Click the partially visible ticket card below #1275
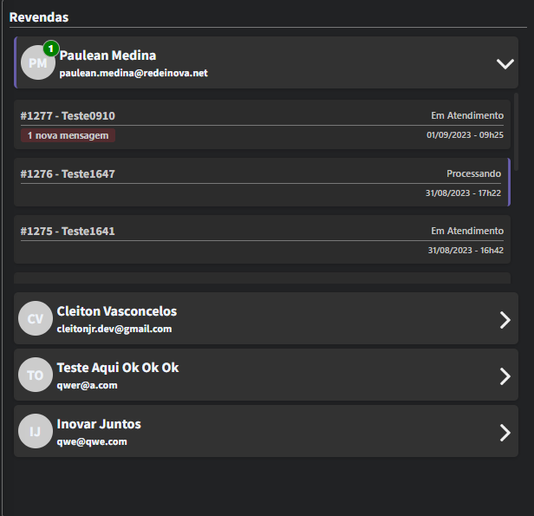Image resolution: width=534 pixels, height=516 pixels. pyautogui.click(x=262, y=278)
